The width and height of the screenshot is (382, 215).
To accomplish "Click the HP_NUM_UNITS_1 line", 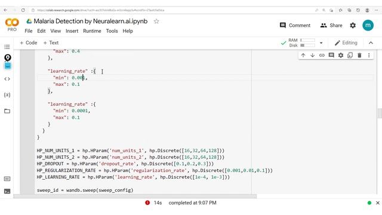I will click(131, 150).
